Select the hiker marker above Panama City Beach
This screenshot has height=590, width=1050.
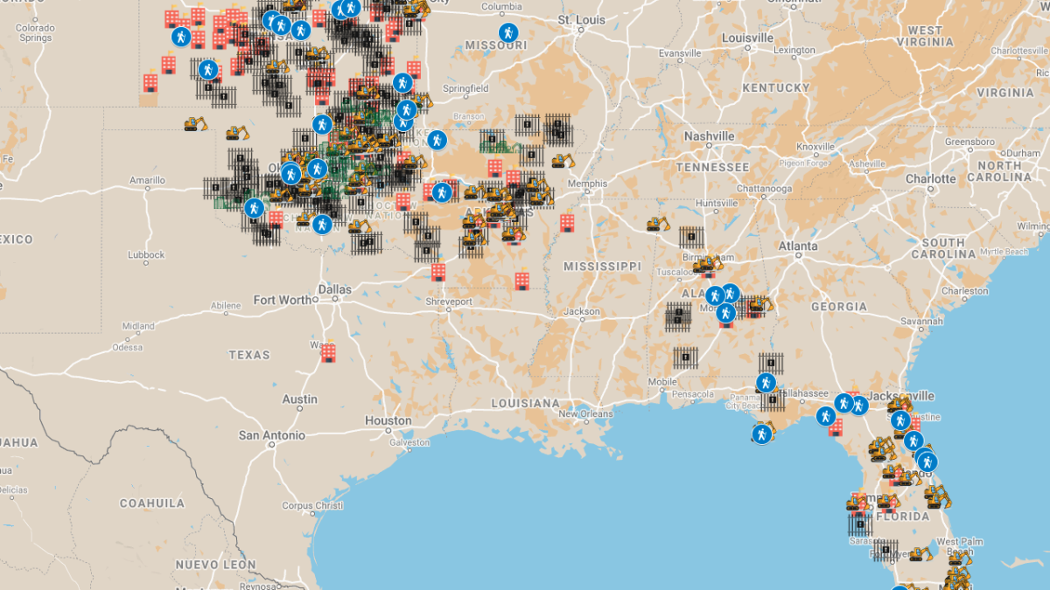click(x=766, y=383)
